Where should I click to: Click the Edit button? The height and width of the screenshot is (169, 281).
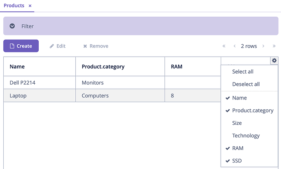[57, 46]
